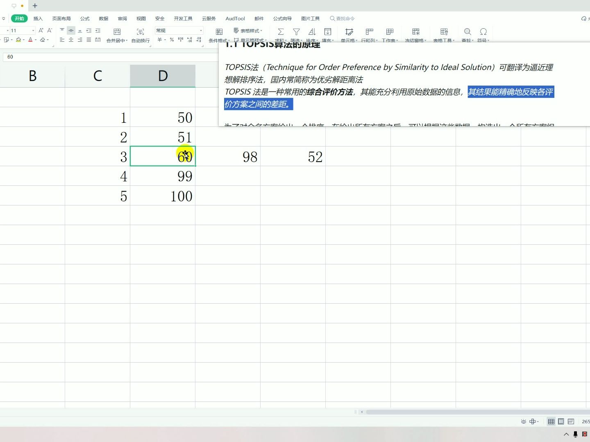
Task: Open the AudTool tab
Action: click(235, 18)
